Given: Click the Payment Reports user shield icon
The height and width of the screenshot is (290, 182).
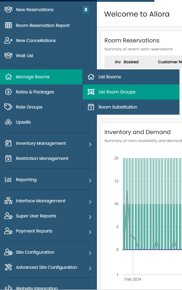Looking at the screenshot, I should click(8, 231).
